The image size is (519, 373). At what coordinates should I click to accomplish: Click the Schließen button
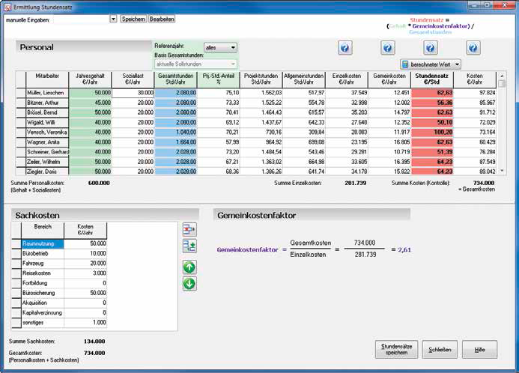click(440, 350)
